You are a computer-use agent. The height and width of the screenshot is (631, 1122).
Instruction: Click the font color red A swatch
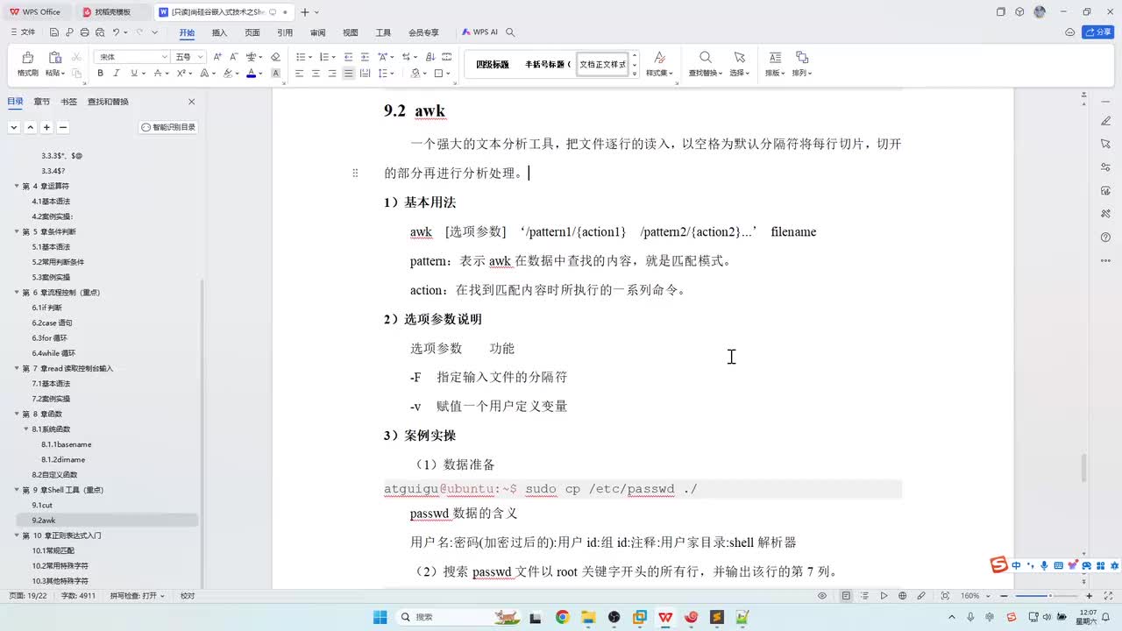[251, 74]
